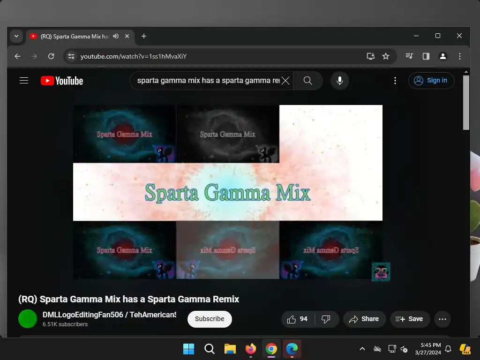This screenshot has width=480, height=360.
Task: Subscribe to the channel
Action: coord(210,319)
